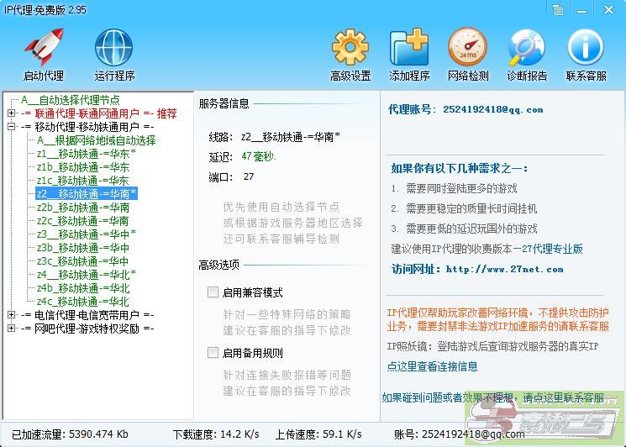Select A__自动选择代理节点 at tree top
The width and height of the screenshot is (626, 447).
click(76, 100)
